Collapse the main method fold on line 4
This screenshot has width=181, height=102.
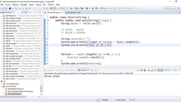pyautogui.click(x=49, y=20)
